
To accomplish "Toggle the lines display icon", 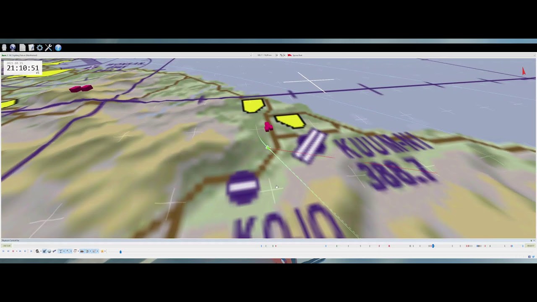I will click(68, 251).
